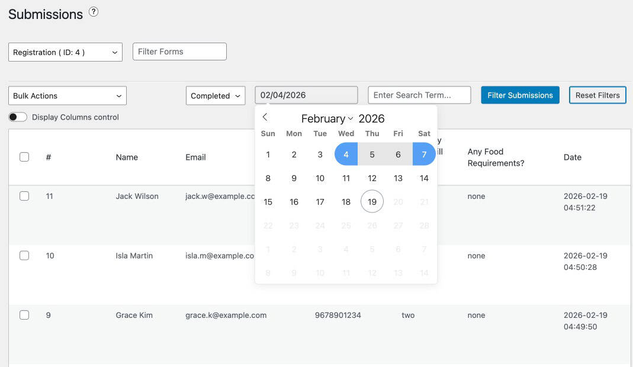Click date 2026-02-19 04:50:28
This screenshot has height=367, width=633.
[x=586, y=261]
